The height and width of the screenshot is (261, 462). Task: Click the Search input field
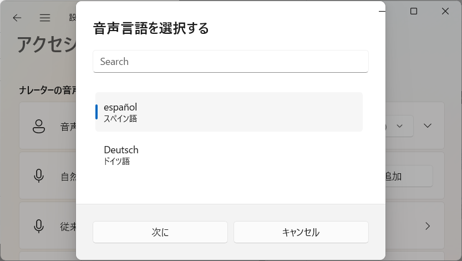(x=231, y=61)
